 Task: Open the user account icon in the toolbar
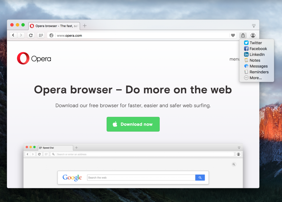[x=253, y=35]
